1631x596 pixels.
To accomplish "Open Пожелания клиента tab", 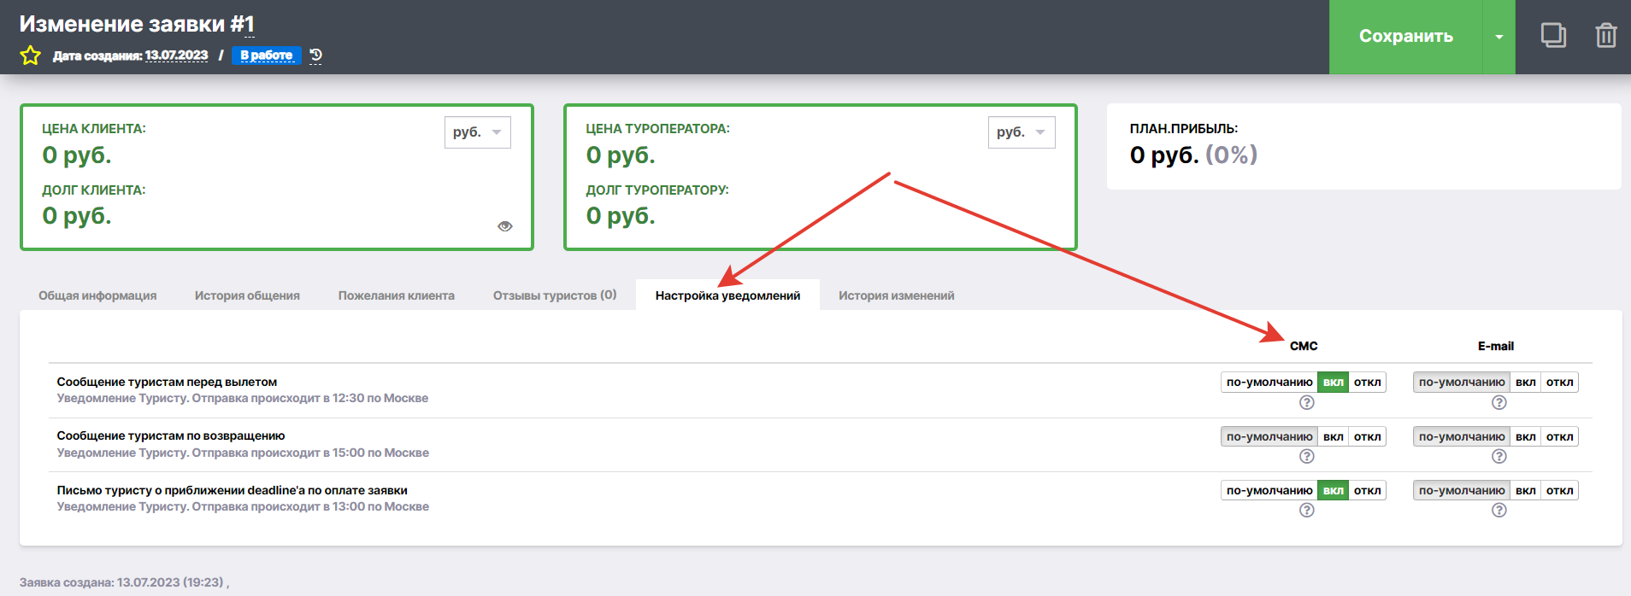I will [397, 295].
